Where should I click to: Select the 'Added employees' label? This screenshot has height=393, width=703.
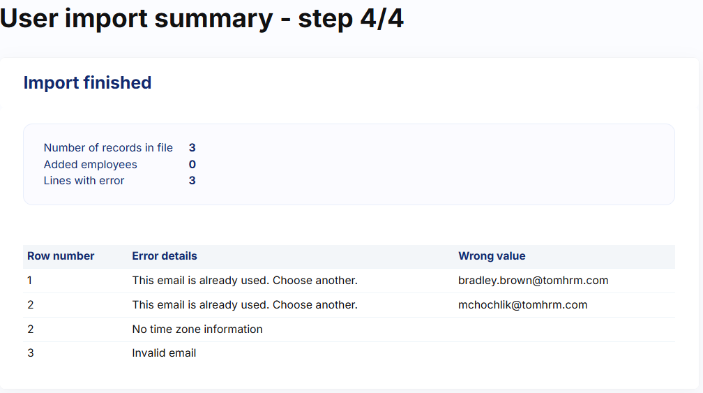coord(90,165)
